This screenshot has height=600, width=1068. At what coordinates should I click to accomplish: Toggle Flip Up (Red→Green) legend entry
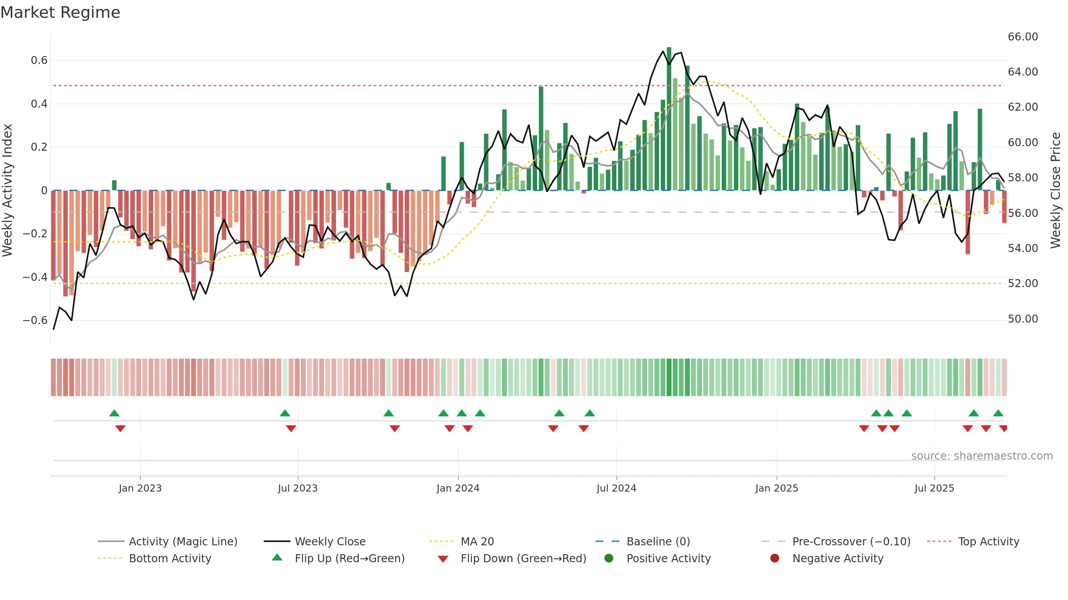tap(338, 558)
